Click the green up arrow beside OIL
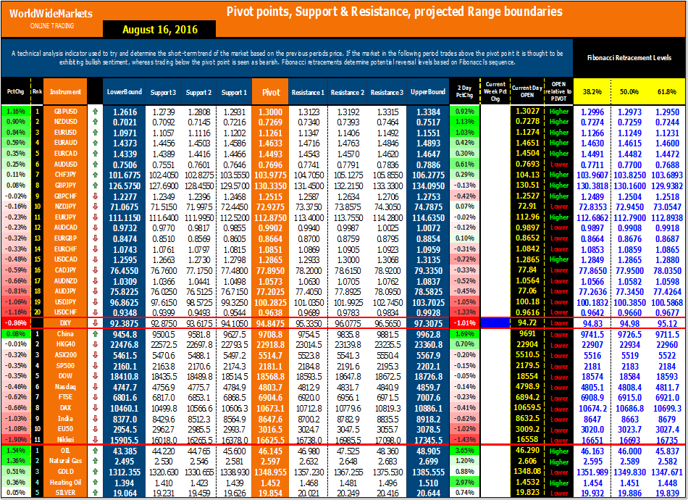Viewport: 688px width, 500px height. click(95, 451)
